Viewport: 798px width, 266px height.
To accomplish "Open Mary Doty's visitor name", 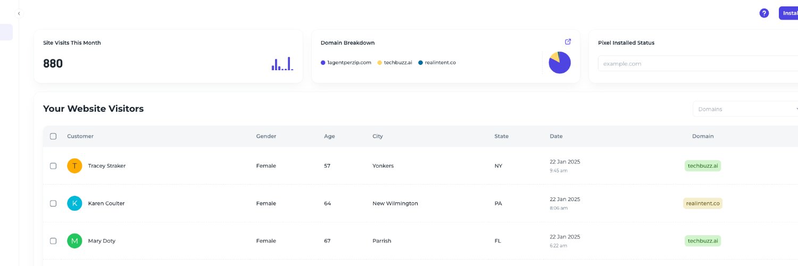I will 102,241.
